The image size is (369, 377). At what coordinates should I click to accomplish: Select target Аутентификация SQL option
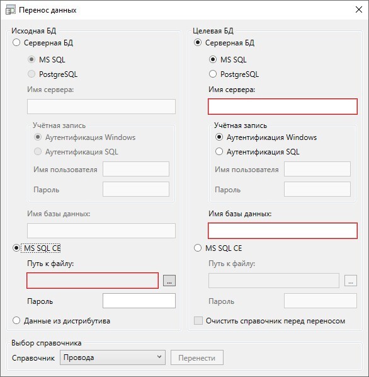click(x=219, y=151)
